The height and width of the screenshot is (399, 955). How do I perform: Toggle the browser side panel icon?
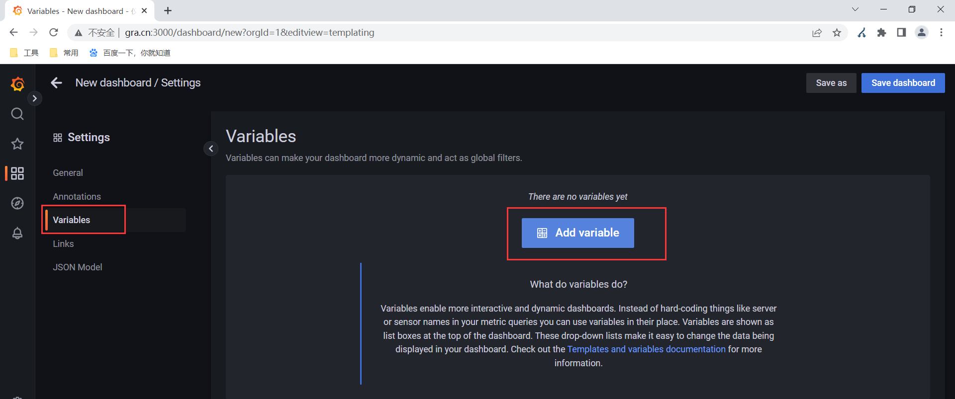point(901,33)
